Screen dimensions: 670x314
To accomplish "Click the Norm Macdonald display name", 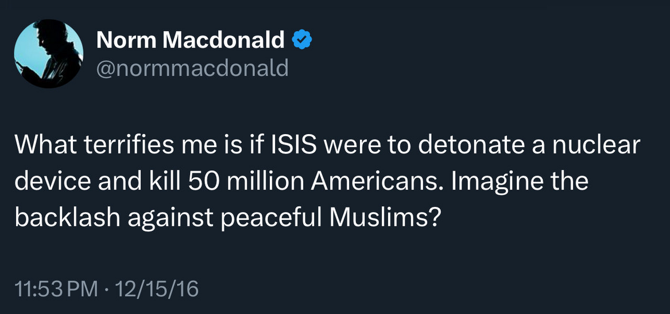I will pos(191,40).
